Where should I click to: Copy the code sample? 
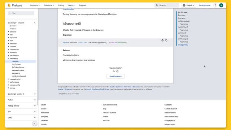tap(166, 40)
